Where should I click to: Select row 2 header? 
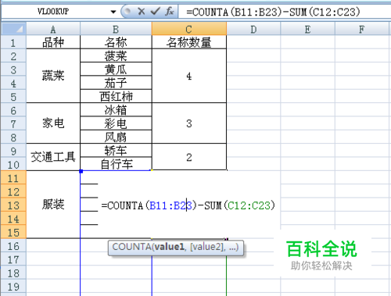click(13, 56)
